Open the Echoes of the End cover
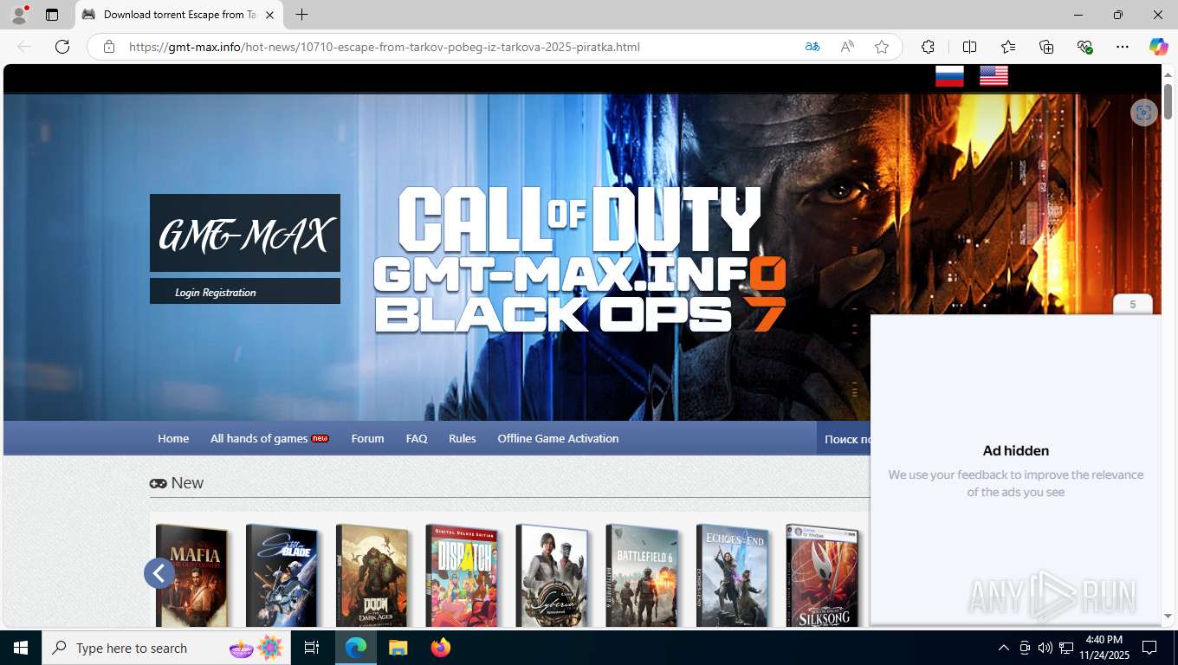This screenshot has width=1178, height=665. (x=732, y=575)
